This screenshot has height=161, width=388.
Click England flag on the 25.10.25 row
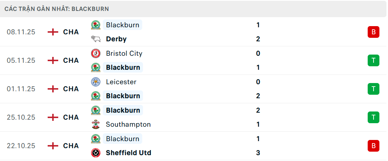point(53,117)
